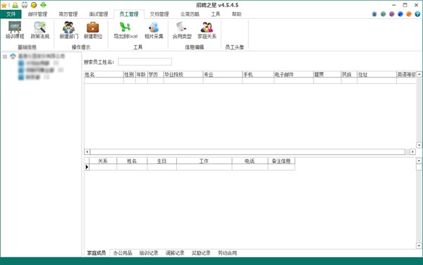Select the green theme color circle
The image size is (423, 265).
pos(383,14)
